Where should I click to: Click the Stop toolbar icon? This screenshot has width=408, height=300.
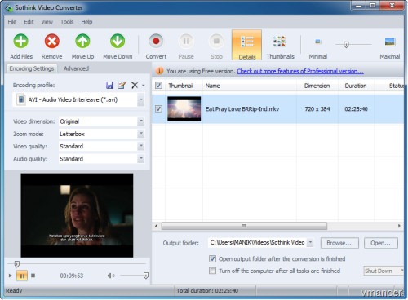tap(216, 42)
